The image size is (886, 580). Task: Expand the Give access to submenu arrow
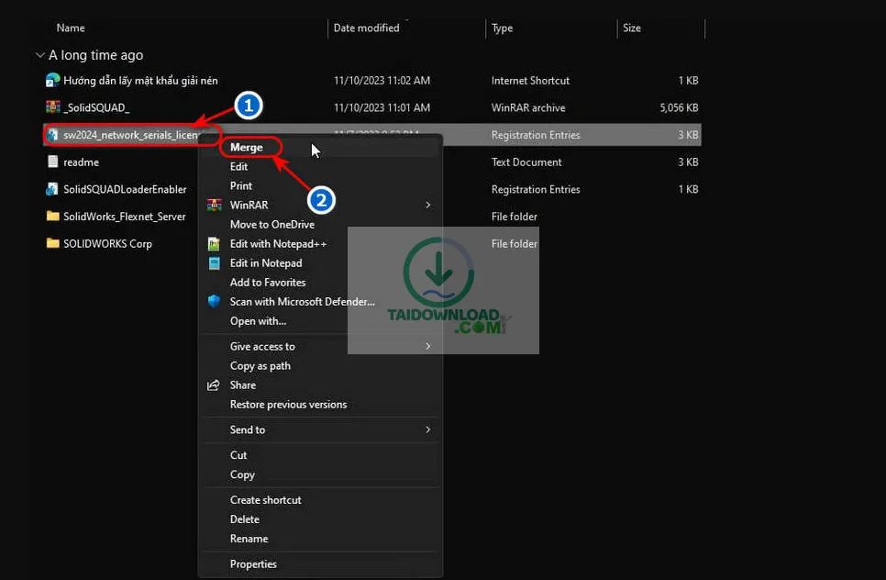427,347
